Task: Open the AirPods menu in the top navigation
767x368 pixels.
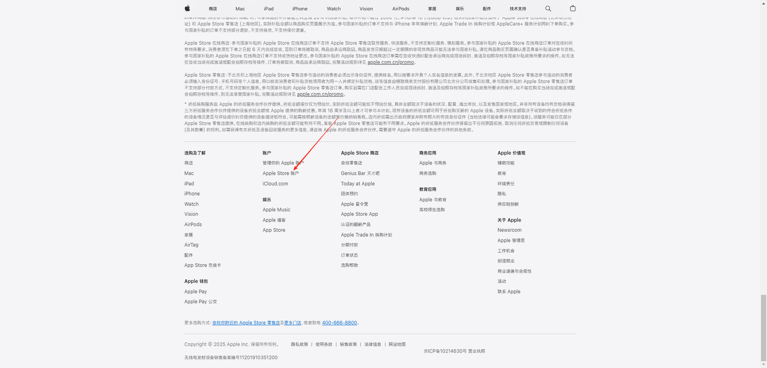Action: 401,9
